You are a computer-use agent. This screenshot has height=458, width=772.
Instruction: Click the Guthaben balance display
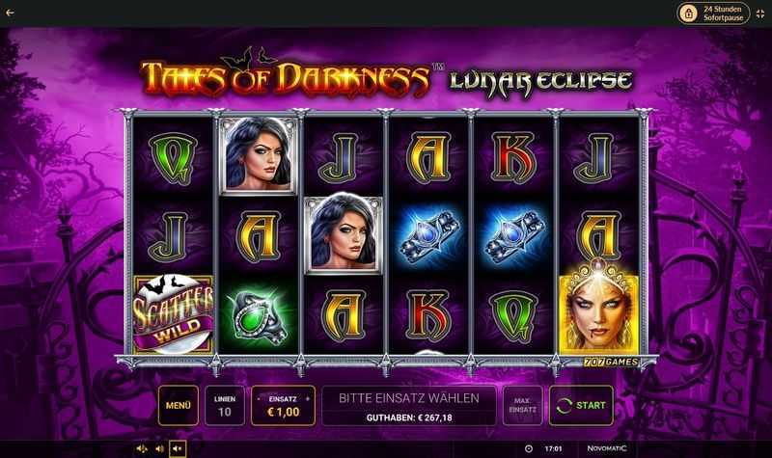(x=409, y=418)
